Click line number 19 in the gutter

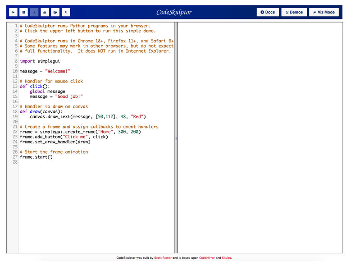15,117
